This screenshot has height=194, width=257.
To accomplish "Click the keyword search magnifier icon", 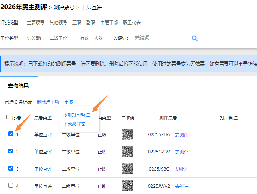I will 195,38.
